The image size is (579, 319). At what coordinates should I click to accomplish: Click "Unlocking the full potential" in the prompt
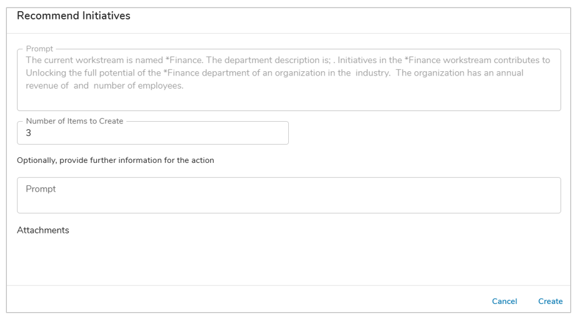click(x=86, y=73)
